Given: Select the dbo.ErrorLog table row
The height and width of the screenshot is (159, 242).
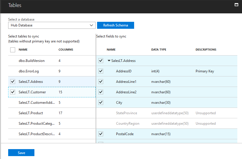Looking at the screenshot, I should (x=28, y=71).
